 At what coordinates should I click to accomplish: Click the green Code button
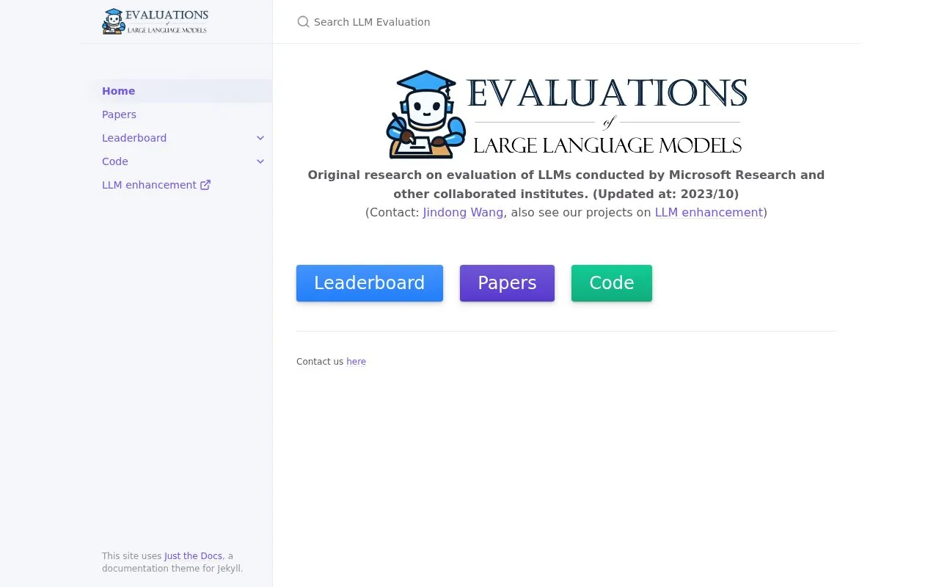[x=612, y=283]
